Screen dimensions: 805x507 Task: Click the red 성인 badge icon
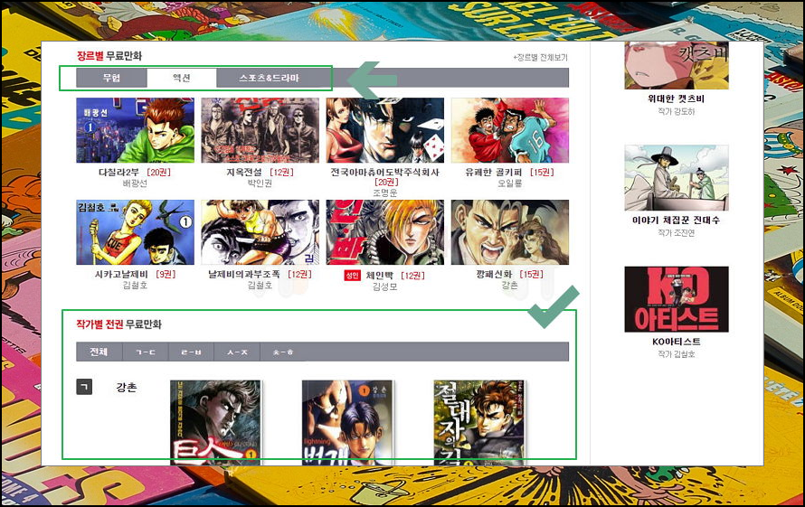(x=352, y=276)
